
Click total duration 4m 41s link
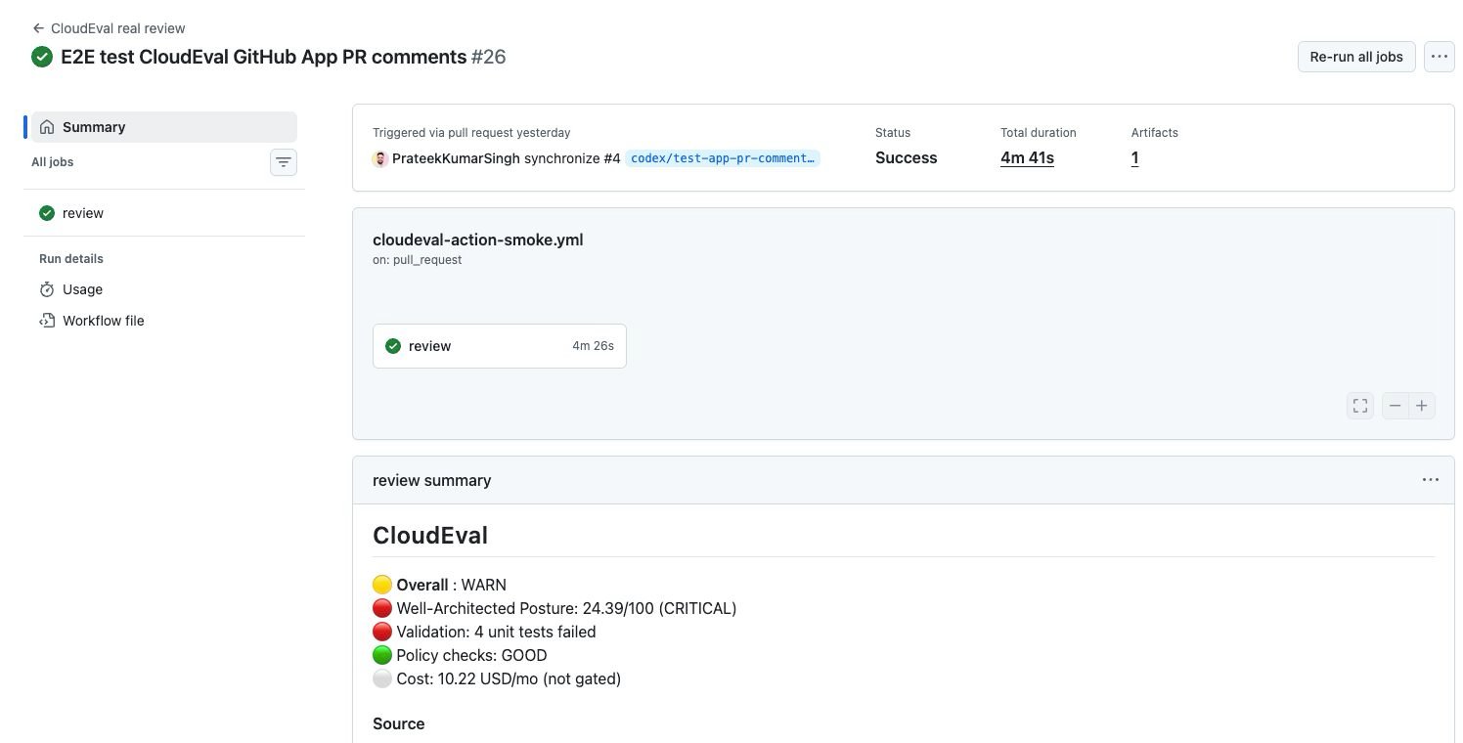point(1027,157)
